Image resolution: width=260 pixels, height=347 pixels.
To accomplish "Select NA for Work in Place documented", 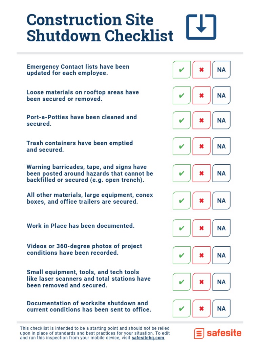I will tap(221, 228).
